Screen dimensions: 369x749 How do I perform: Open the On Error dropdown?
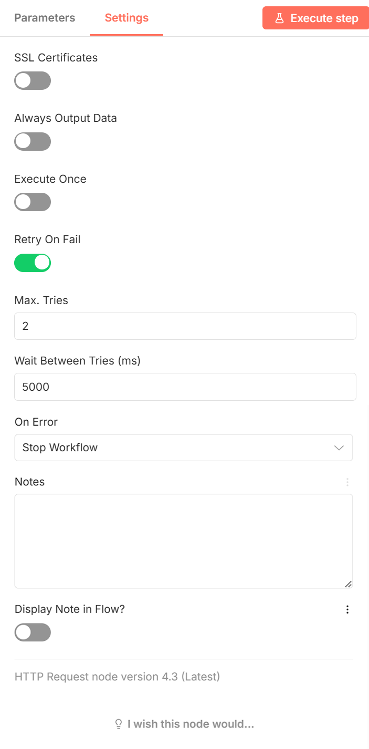[x=184, y=448]
